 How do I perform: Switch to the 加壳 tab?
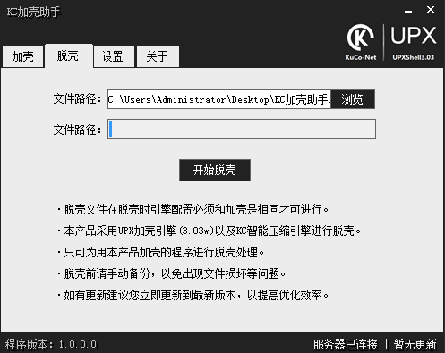(x=23, y=56)
